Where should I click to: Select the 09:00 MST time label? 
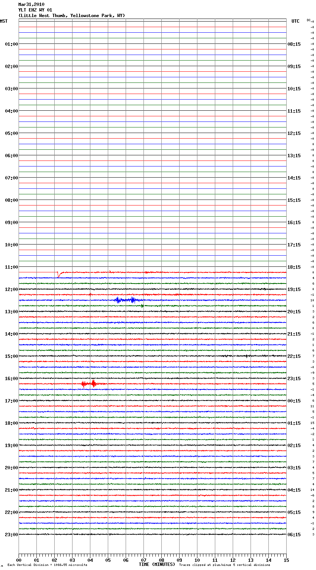coord(12,223)
